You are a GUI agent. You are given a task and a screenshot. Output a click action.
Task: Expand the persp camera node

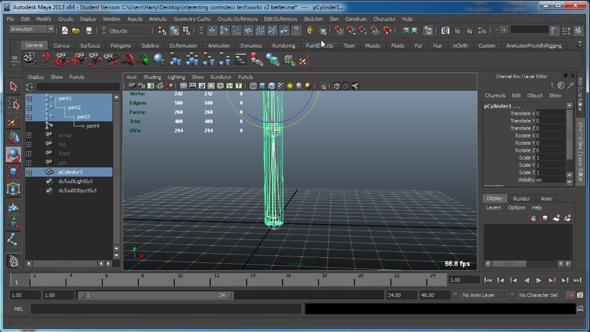[29, 135]
